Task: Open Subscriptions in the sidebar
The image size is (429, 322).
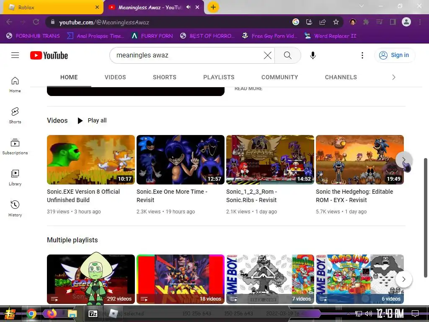Action: (x=15, y=147)
